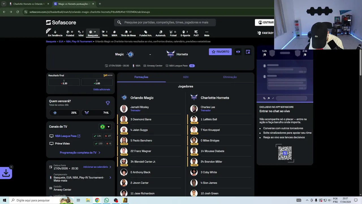Open the Mais sports menu

207,33
